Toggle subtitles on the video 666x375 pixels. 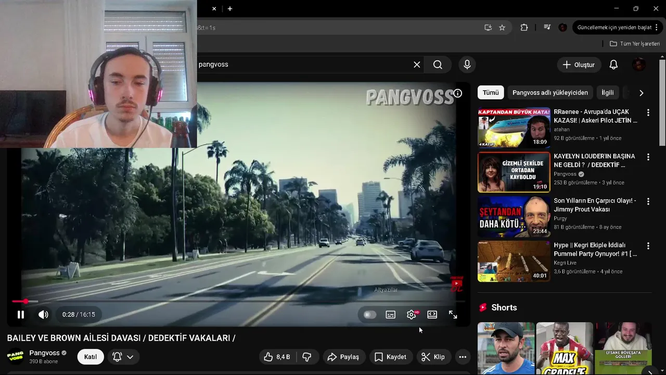(390, 315)
